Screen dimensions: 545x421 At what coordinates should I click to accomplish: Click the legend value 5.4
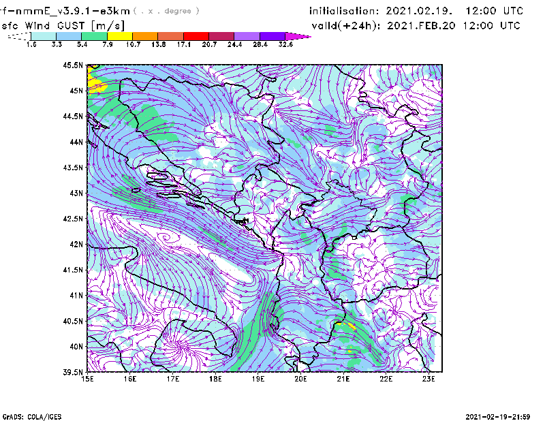(x=82, y=44)
